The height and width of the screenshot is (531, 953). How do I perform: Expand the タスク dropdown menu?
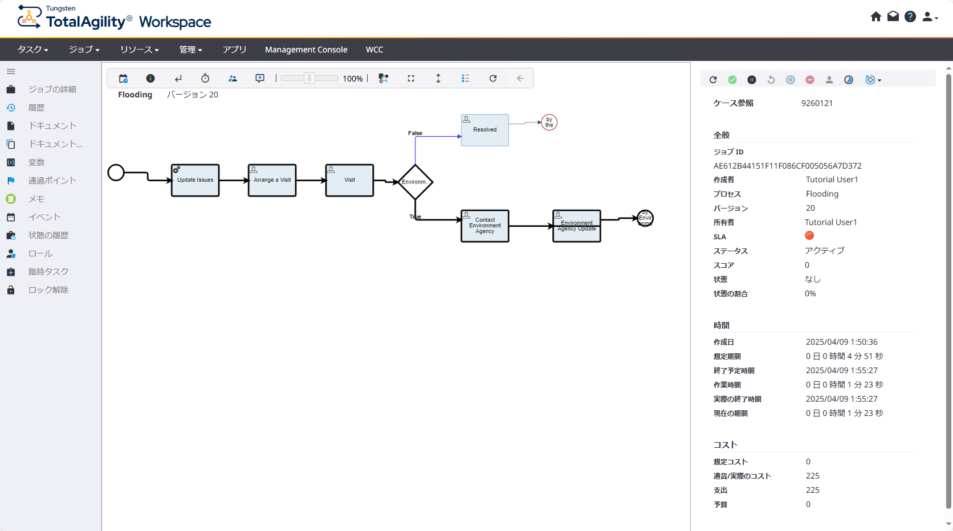click(32, 50)
